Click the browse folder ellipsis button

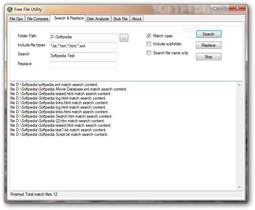tap(124, 38)
